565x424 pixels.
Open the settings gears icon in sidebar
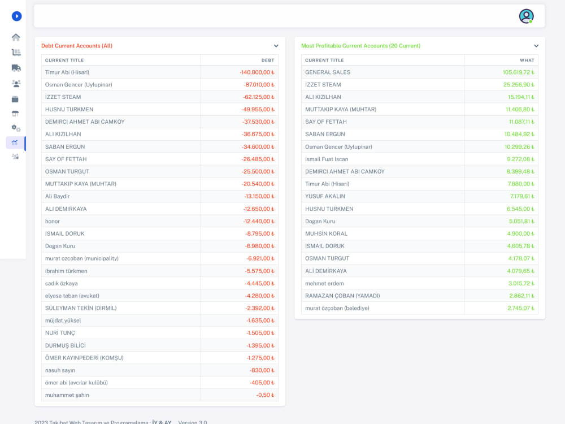pos(16,128)
